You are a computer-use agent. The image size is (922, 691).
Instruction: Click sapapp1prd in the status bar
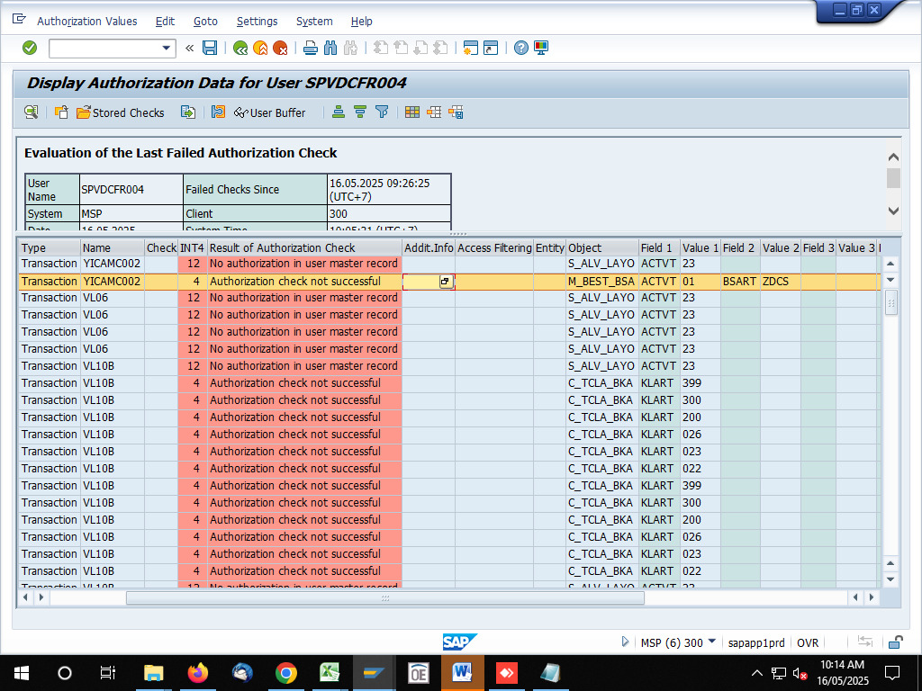(756, 642)
